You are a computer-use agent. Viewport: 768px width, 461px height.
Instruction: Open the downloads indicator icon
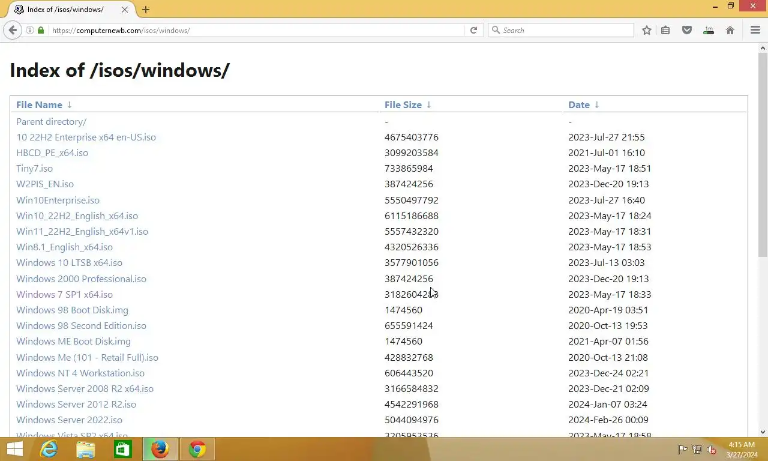(x=709, y=30)
